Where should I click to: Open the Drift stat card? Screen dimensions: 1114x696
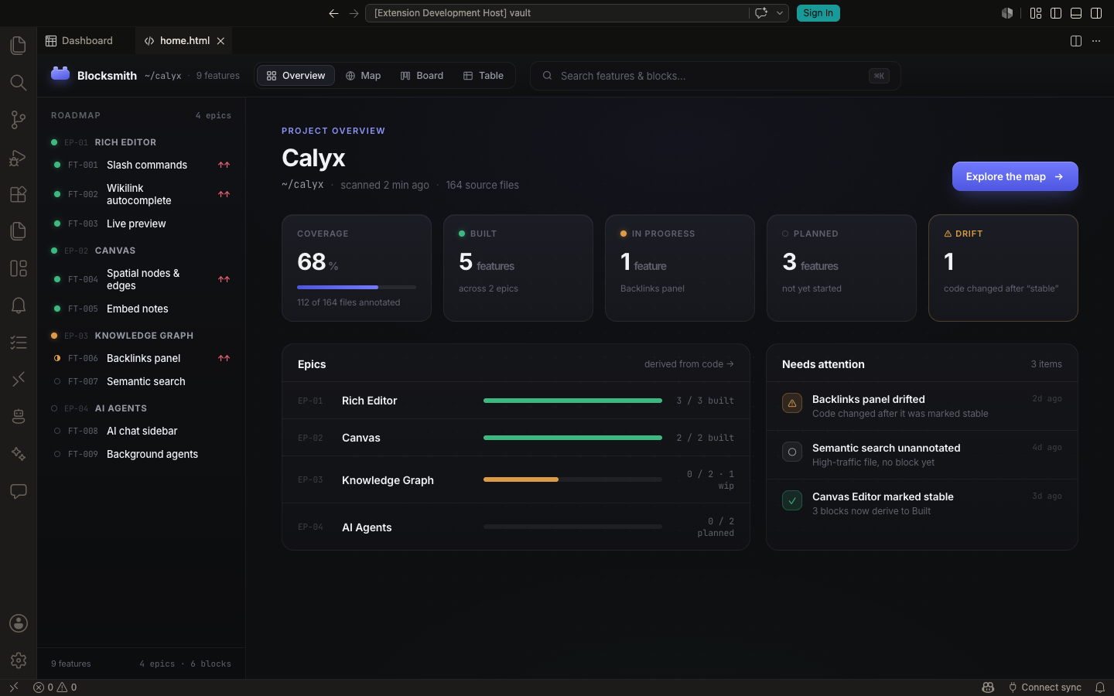tap(1003, 268)
